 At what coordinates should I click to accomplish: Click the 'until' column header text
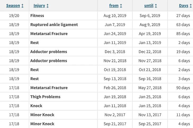pos(149,6)
